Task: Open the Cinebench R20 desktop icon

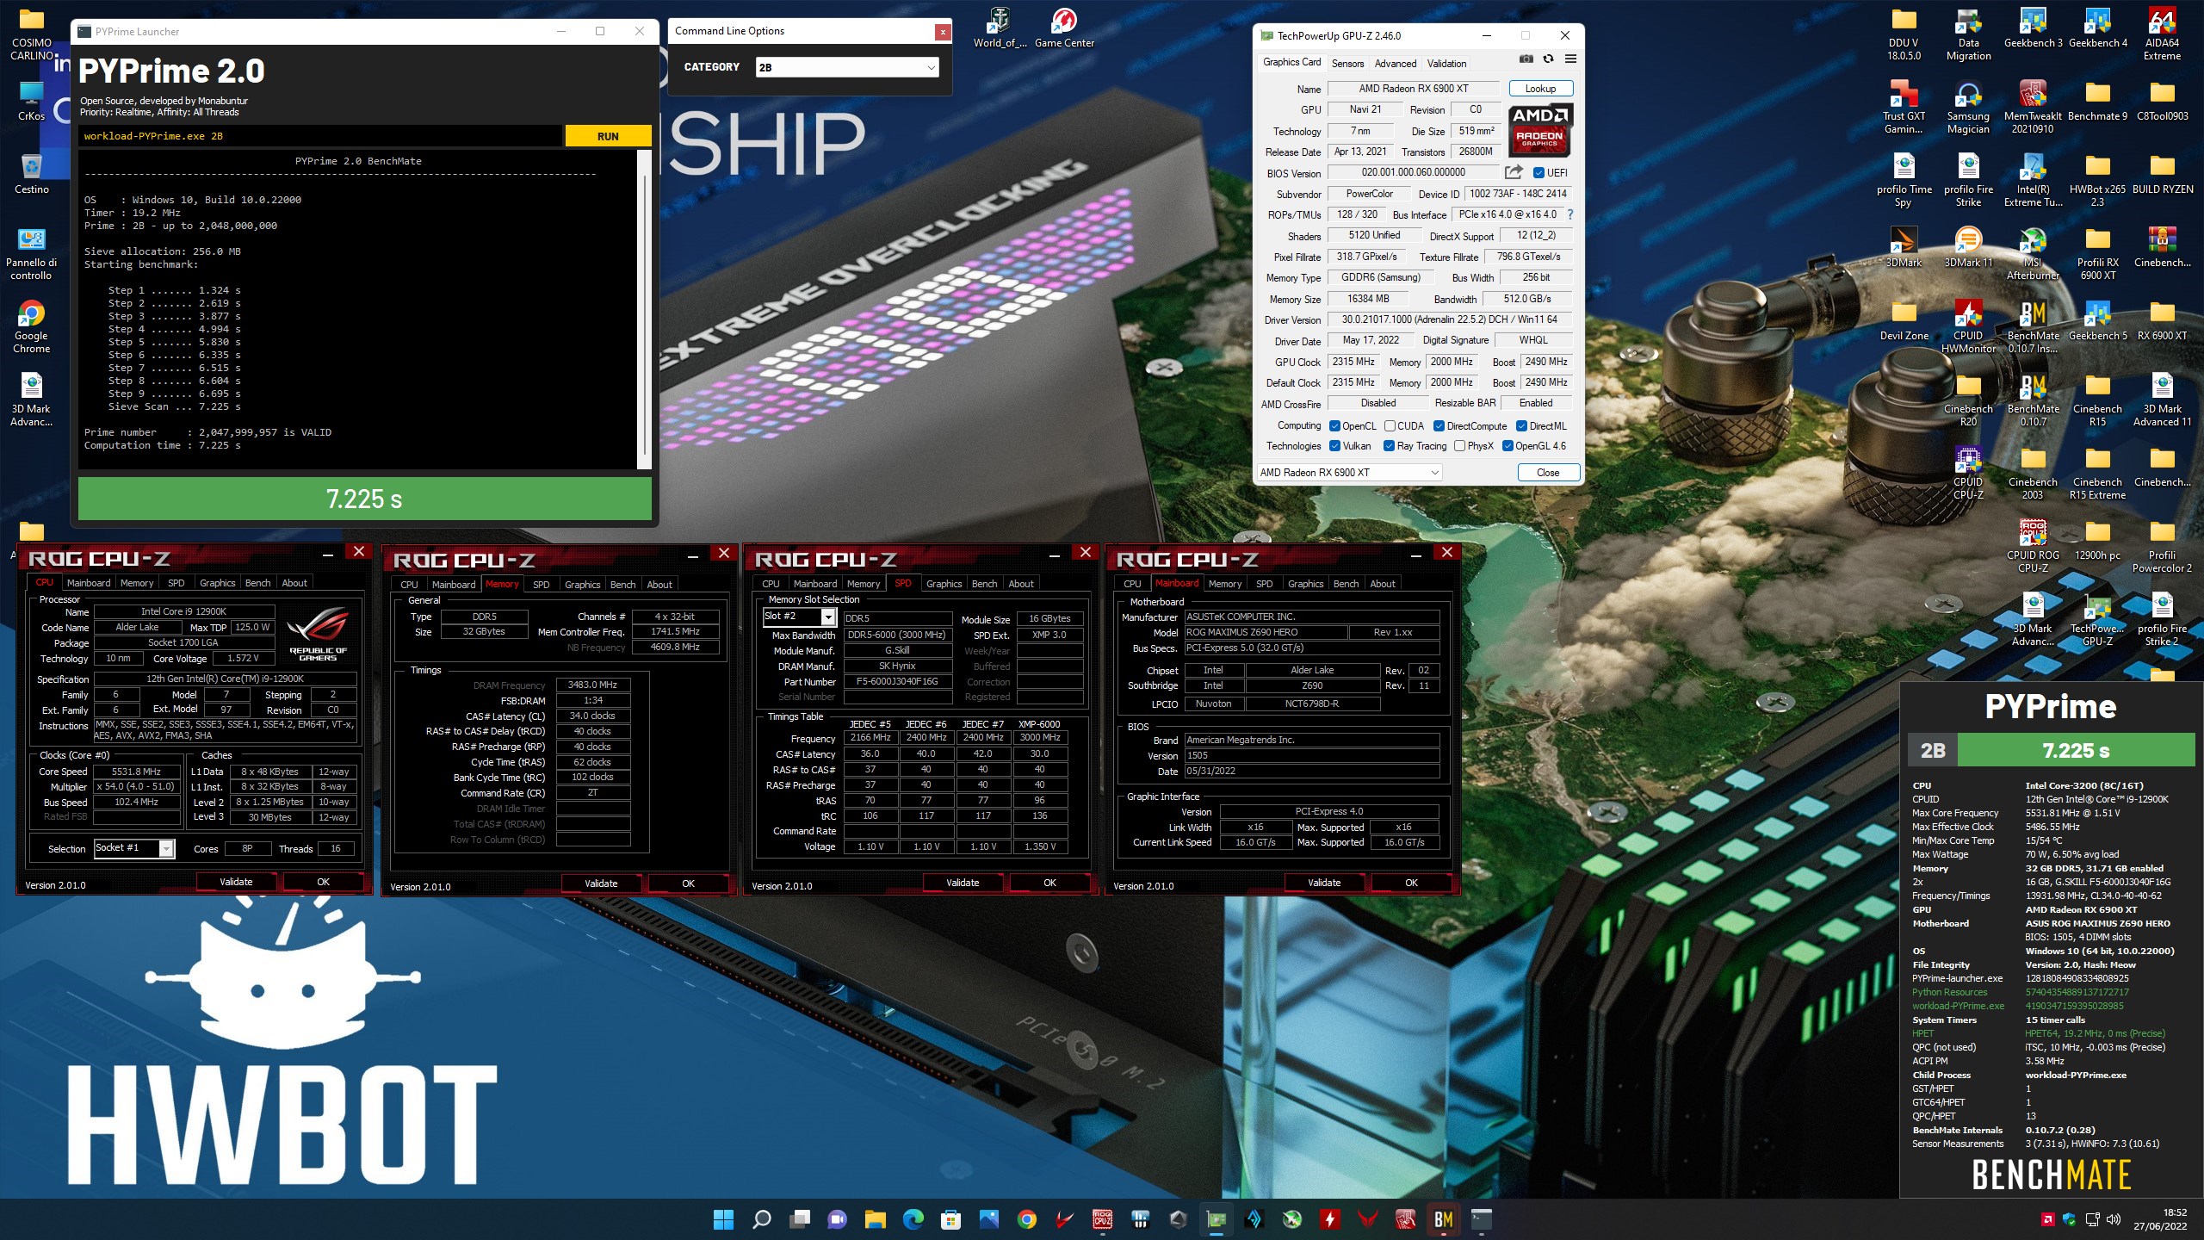Action: tap(1968, 400)
